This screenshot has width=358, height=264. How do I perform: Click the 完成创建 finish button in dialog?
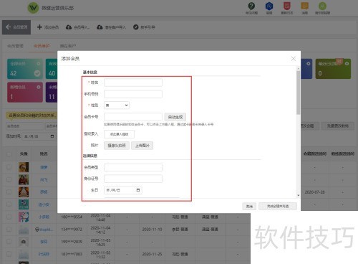(x=278, y=206)
